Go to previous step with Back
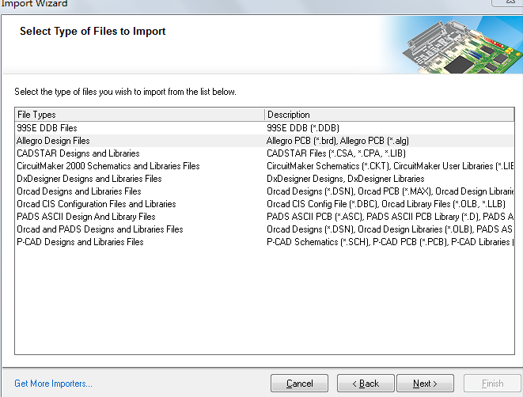Image resolution: width=523 pixels, height=397 pixels. pyautogui.click(x=366, y=384)
